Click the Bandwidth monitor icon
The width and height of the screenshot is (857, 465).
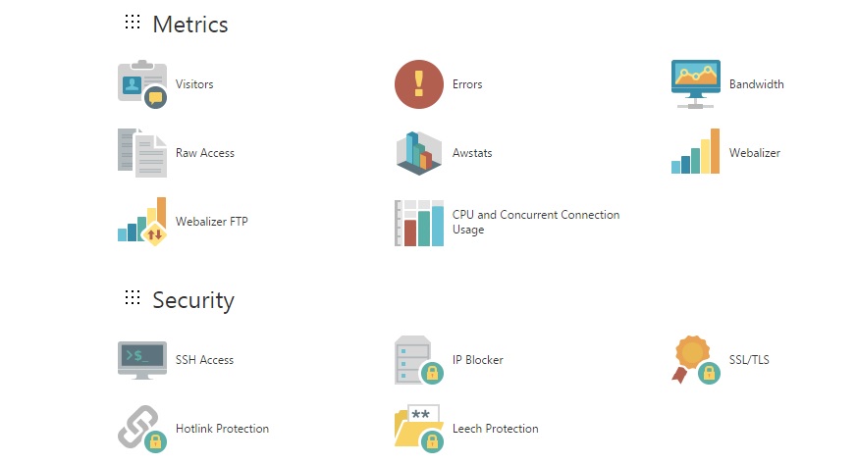click(x=696, y=84)
